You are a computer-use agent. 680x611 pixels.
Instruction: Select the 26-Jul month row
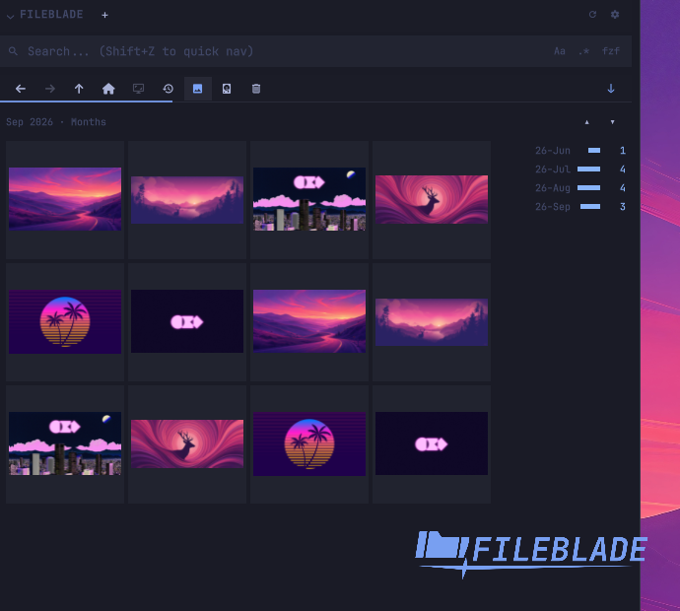pyautogui.click(x=580, y=170)
